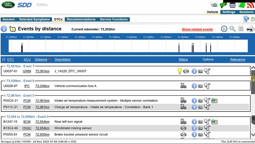Viewport: 255px width, 144px height.
Task: Click the clock events-by-time icon
Action: click(x=224, y=29)
